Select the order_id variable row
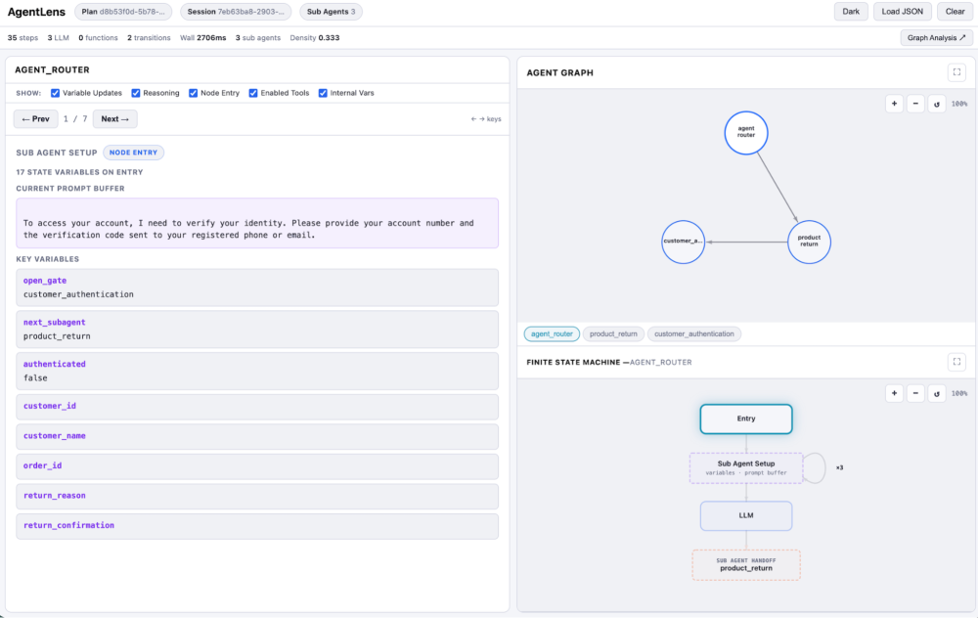Image resolution: width=978 pixels, height=618 pixels. tap(257, 466)
